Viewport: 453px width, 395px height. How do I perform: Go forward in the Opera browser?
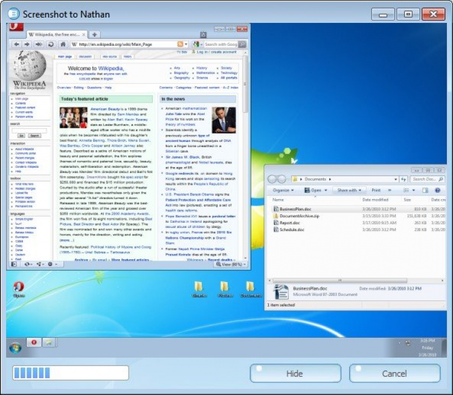[x=27, y=44]
